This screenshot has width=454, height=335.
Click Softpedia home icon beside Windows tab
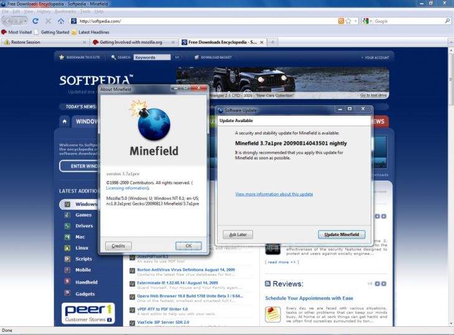point(65,121)
